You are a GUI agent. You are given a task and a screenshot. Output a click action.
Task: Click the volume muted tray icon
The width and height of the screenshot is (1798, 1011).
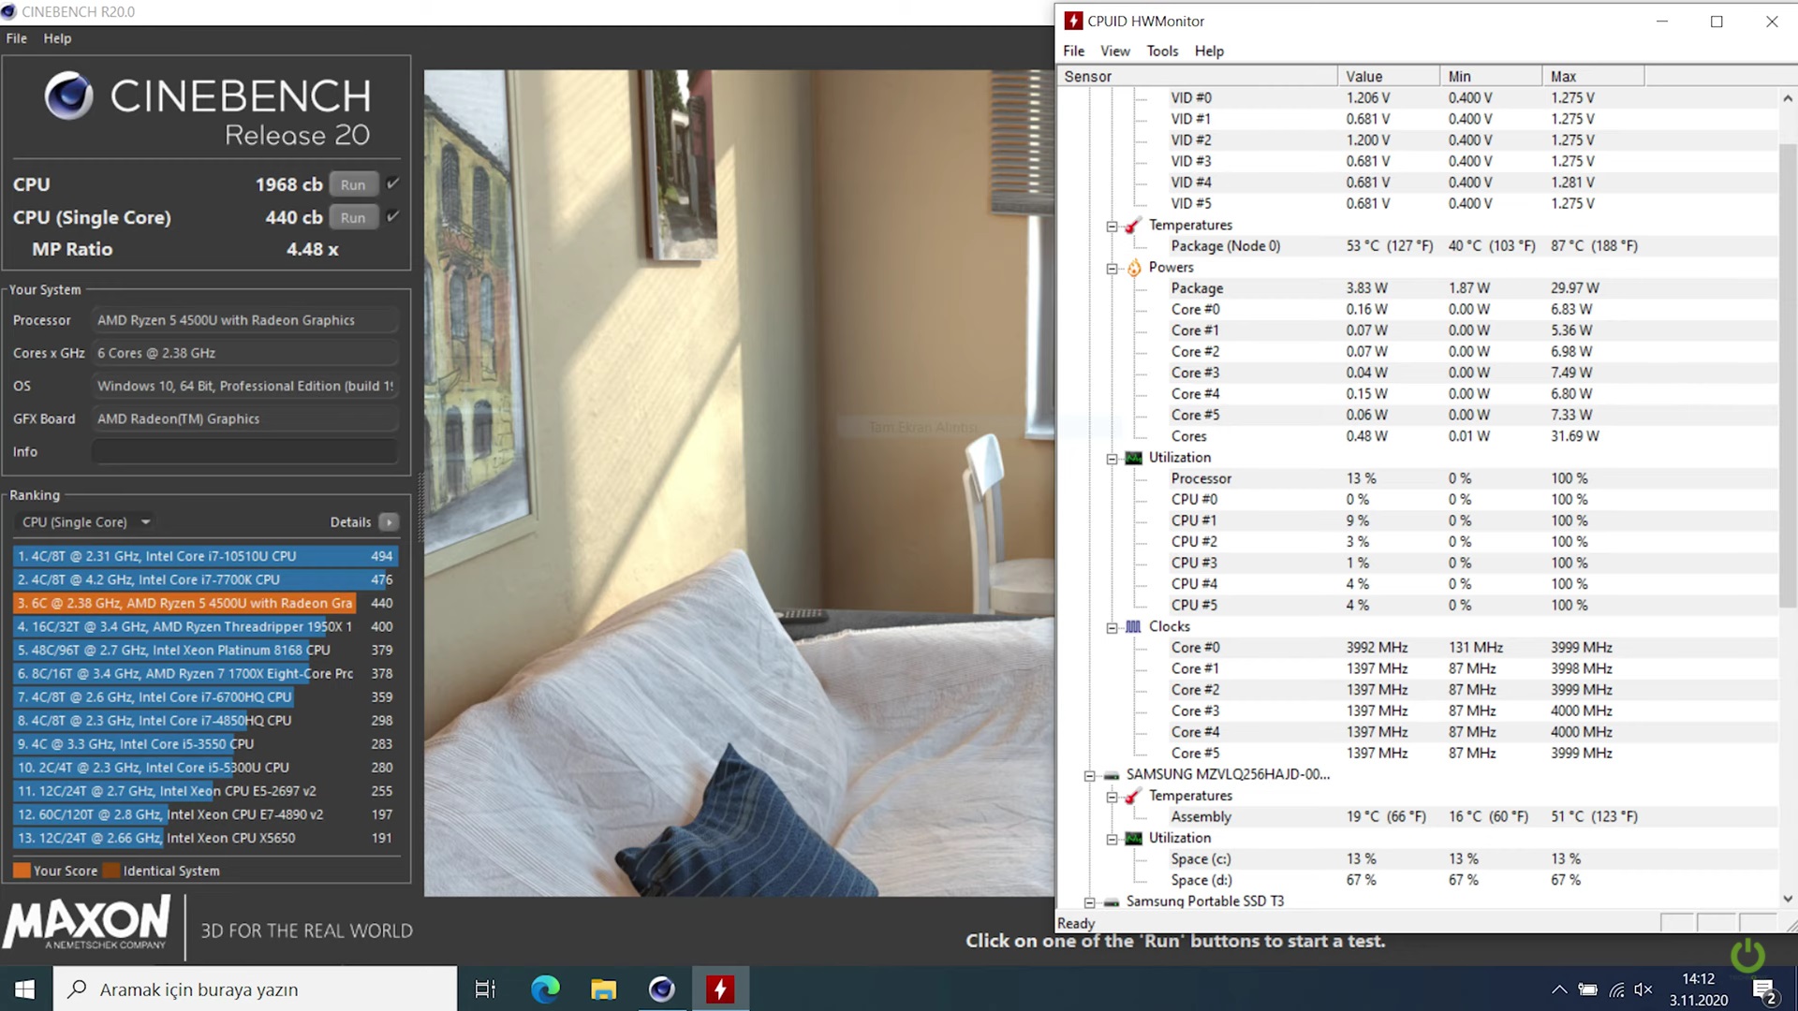(x=1643, y=989)
